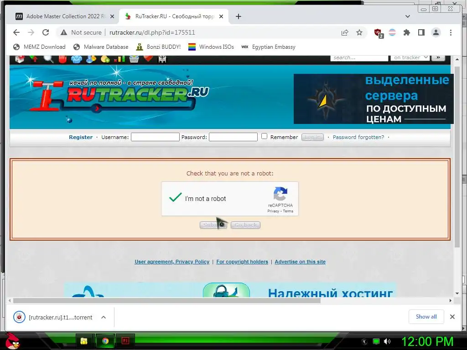Open the Bonzi BUDDY! bookmark
The width and height of the screenshot is (467, 350).
click(158, 47)
